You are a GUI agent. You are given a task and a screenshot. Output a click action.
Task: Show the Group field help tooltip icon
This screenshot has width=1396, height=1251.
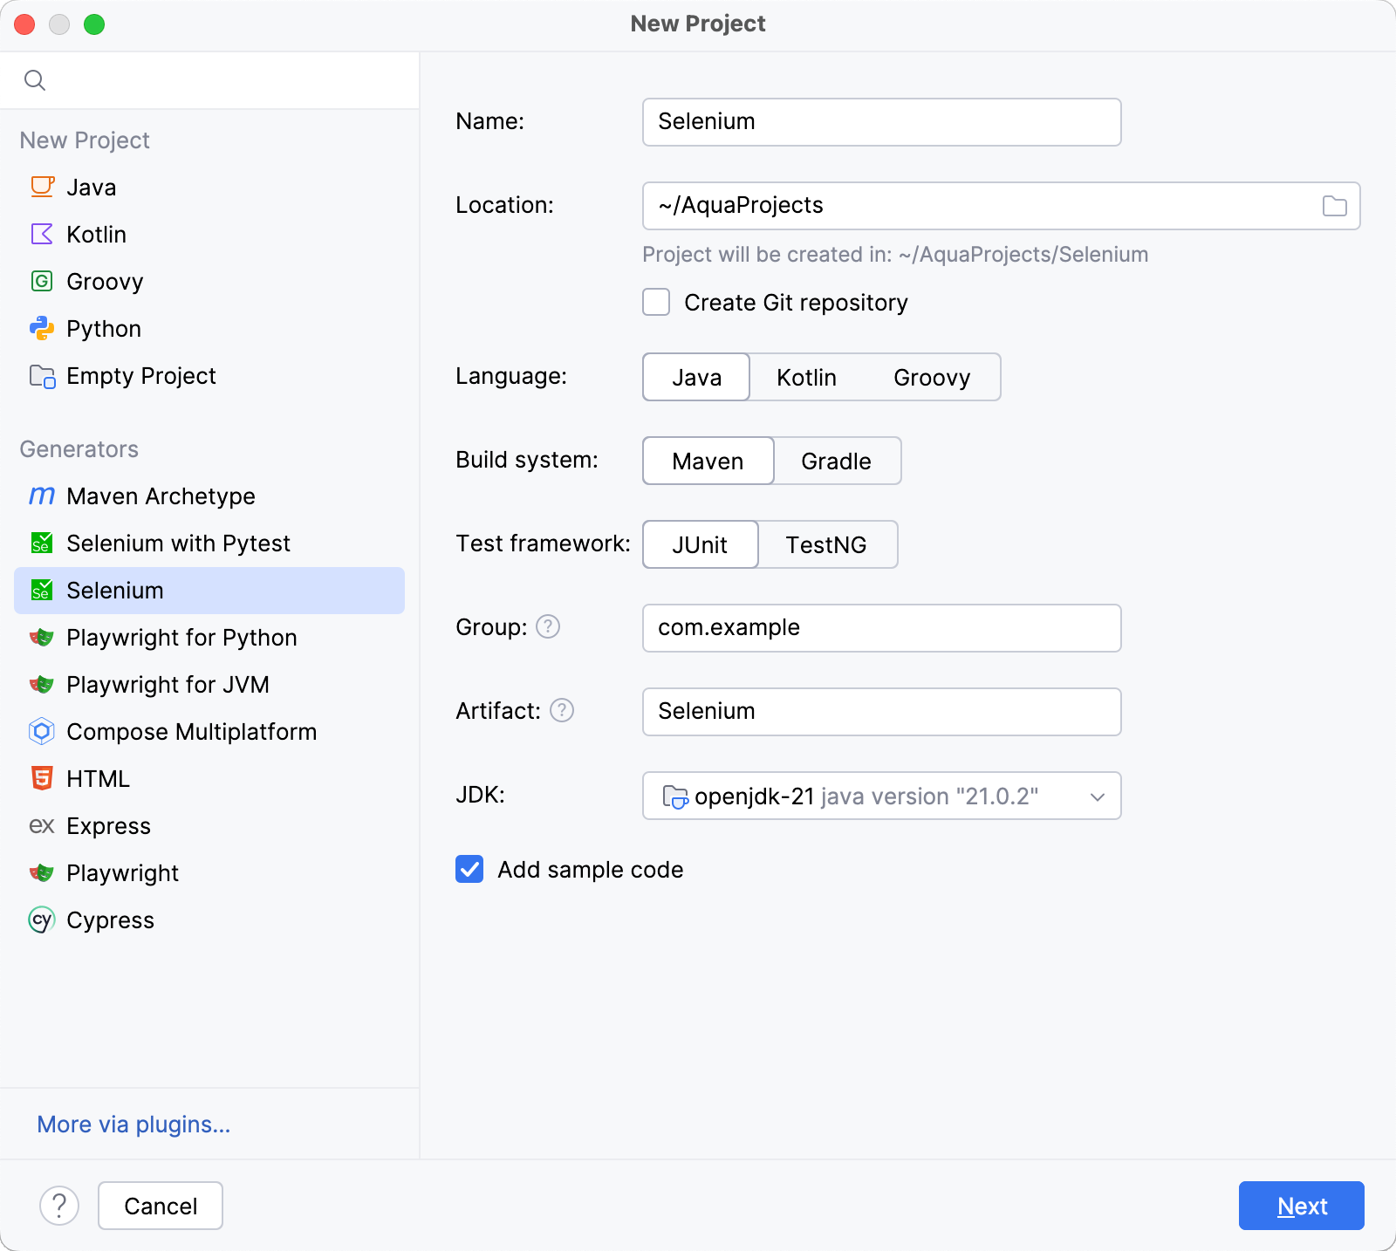coord(548,626)
